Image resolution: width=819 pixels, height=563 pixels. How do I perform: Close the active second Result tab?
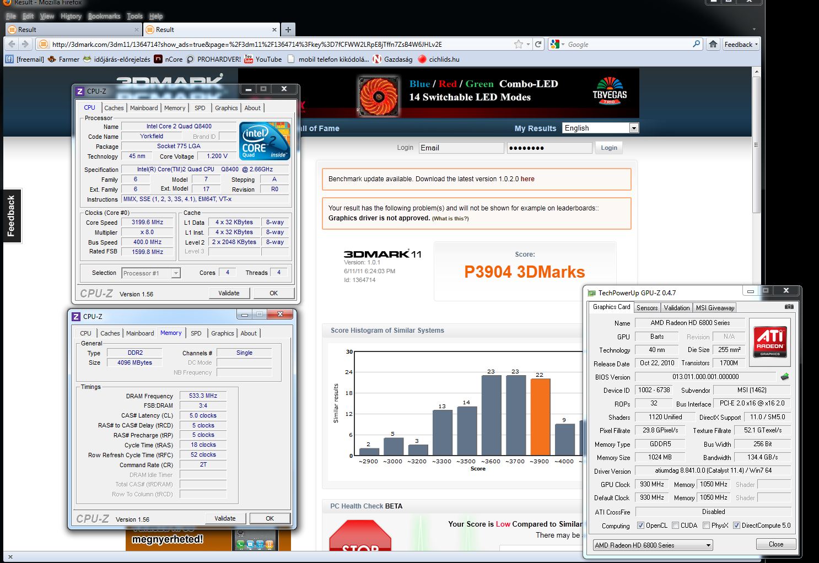click(x=274, y=30)
